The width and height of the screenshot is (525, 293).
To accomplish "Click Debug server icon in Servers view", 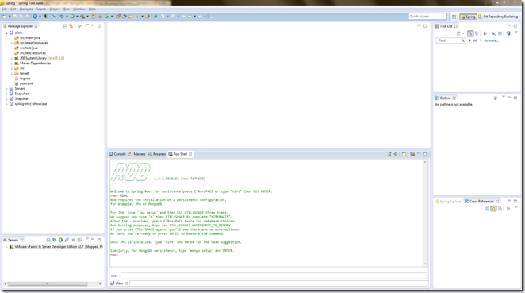I will [x=54, y=240].
